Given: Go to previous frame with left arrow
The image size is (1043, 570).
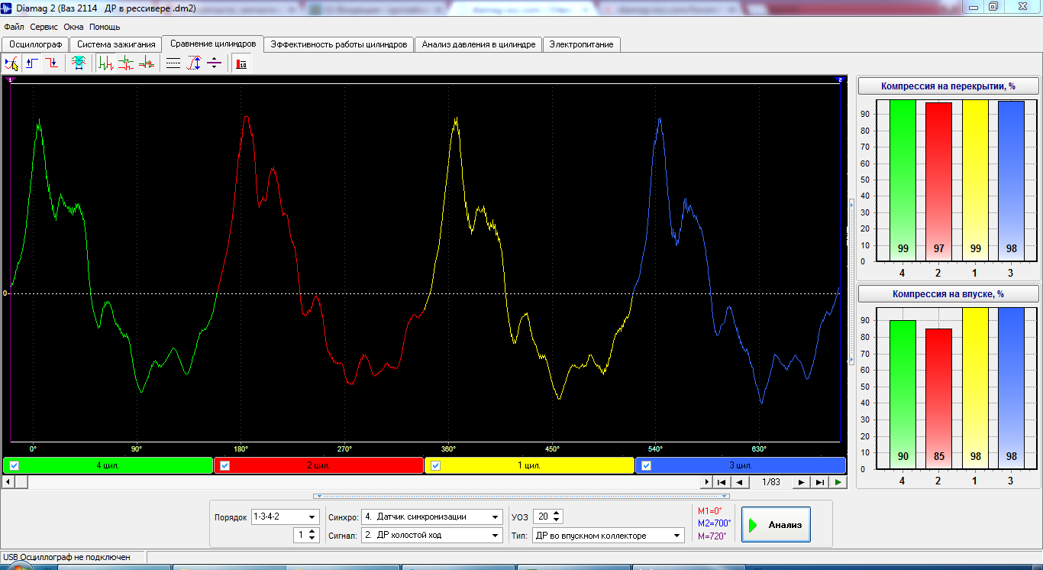Looking at the screenshot, I should pyautogui.click(x=739, y=482).
